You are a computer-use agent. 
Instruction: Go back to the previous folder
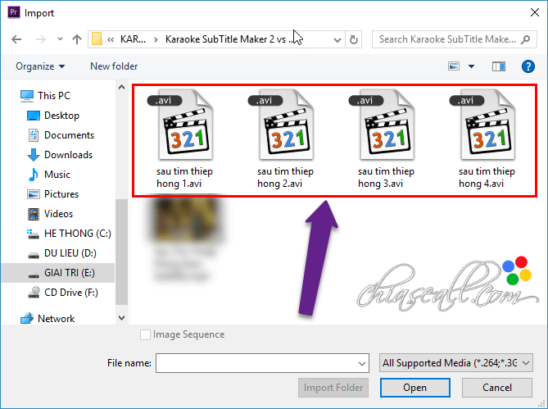(x=16, y=39)
